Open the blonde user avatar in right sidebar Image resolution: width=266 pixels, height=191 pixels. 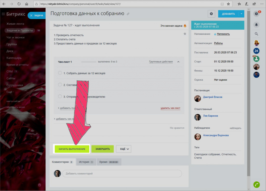(x=256, y=43)
